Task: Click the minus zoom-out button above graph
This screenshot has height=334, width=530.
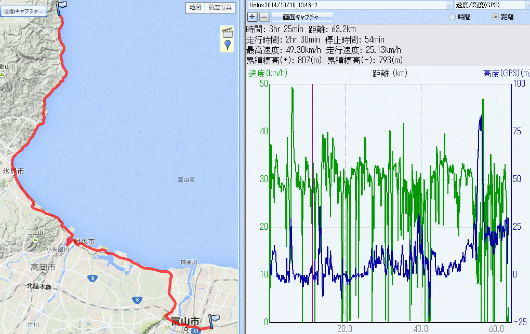Action: pos(264,17)
